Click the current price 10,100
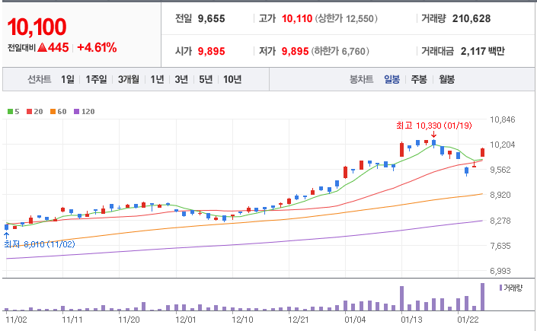537x331 pixels. [37, 27]
